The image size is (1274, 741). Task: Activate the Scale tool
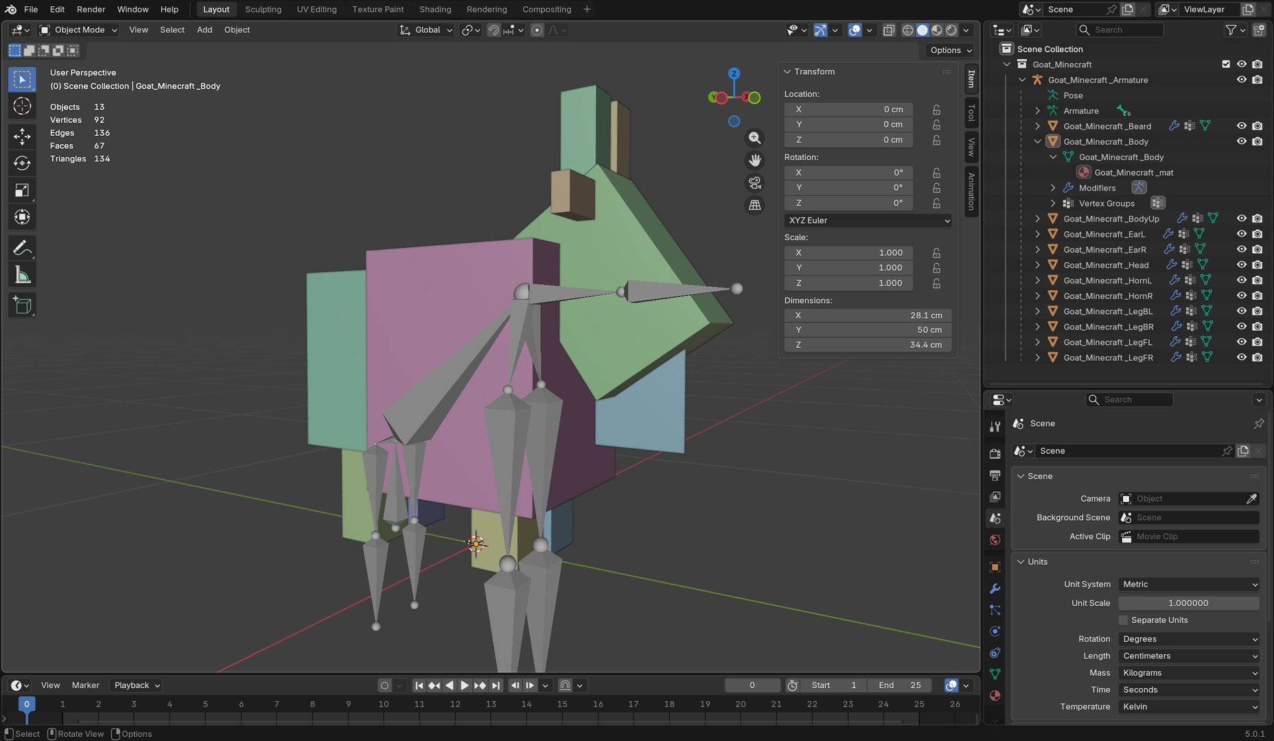click(22, 190)
